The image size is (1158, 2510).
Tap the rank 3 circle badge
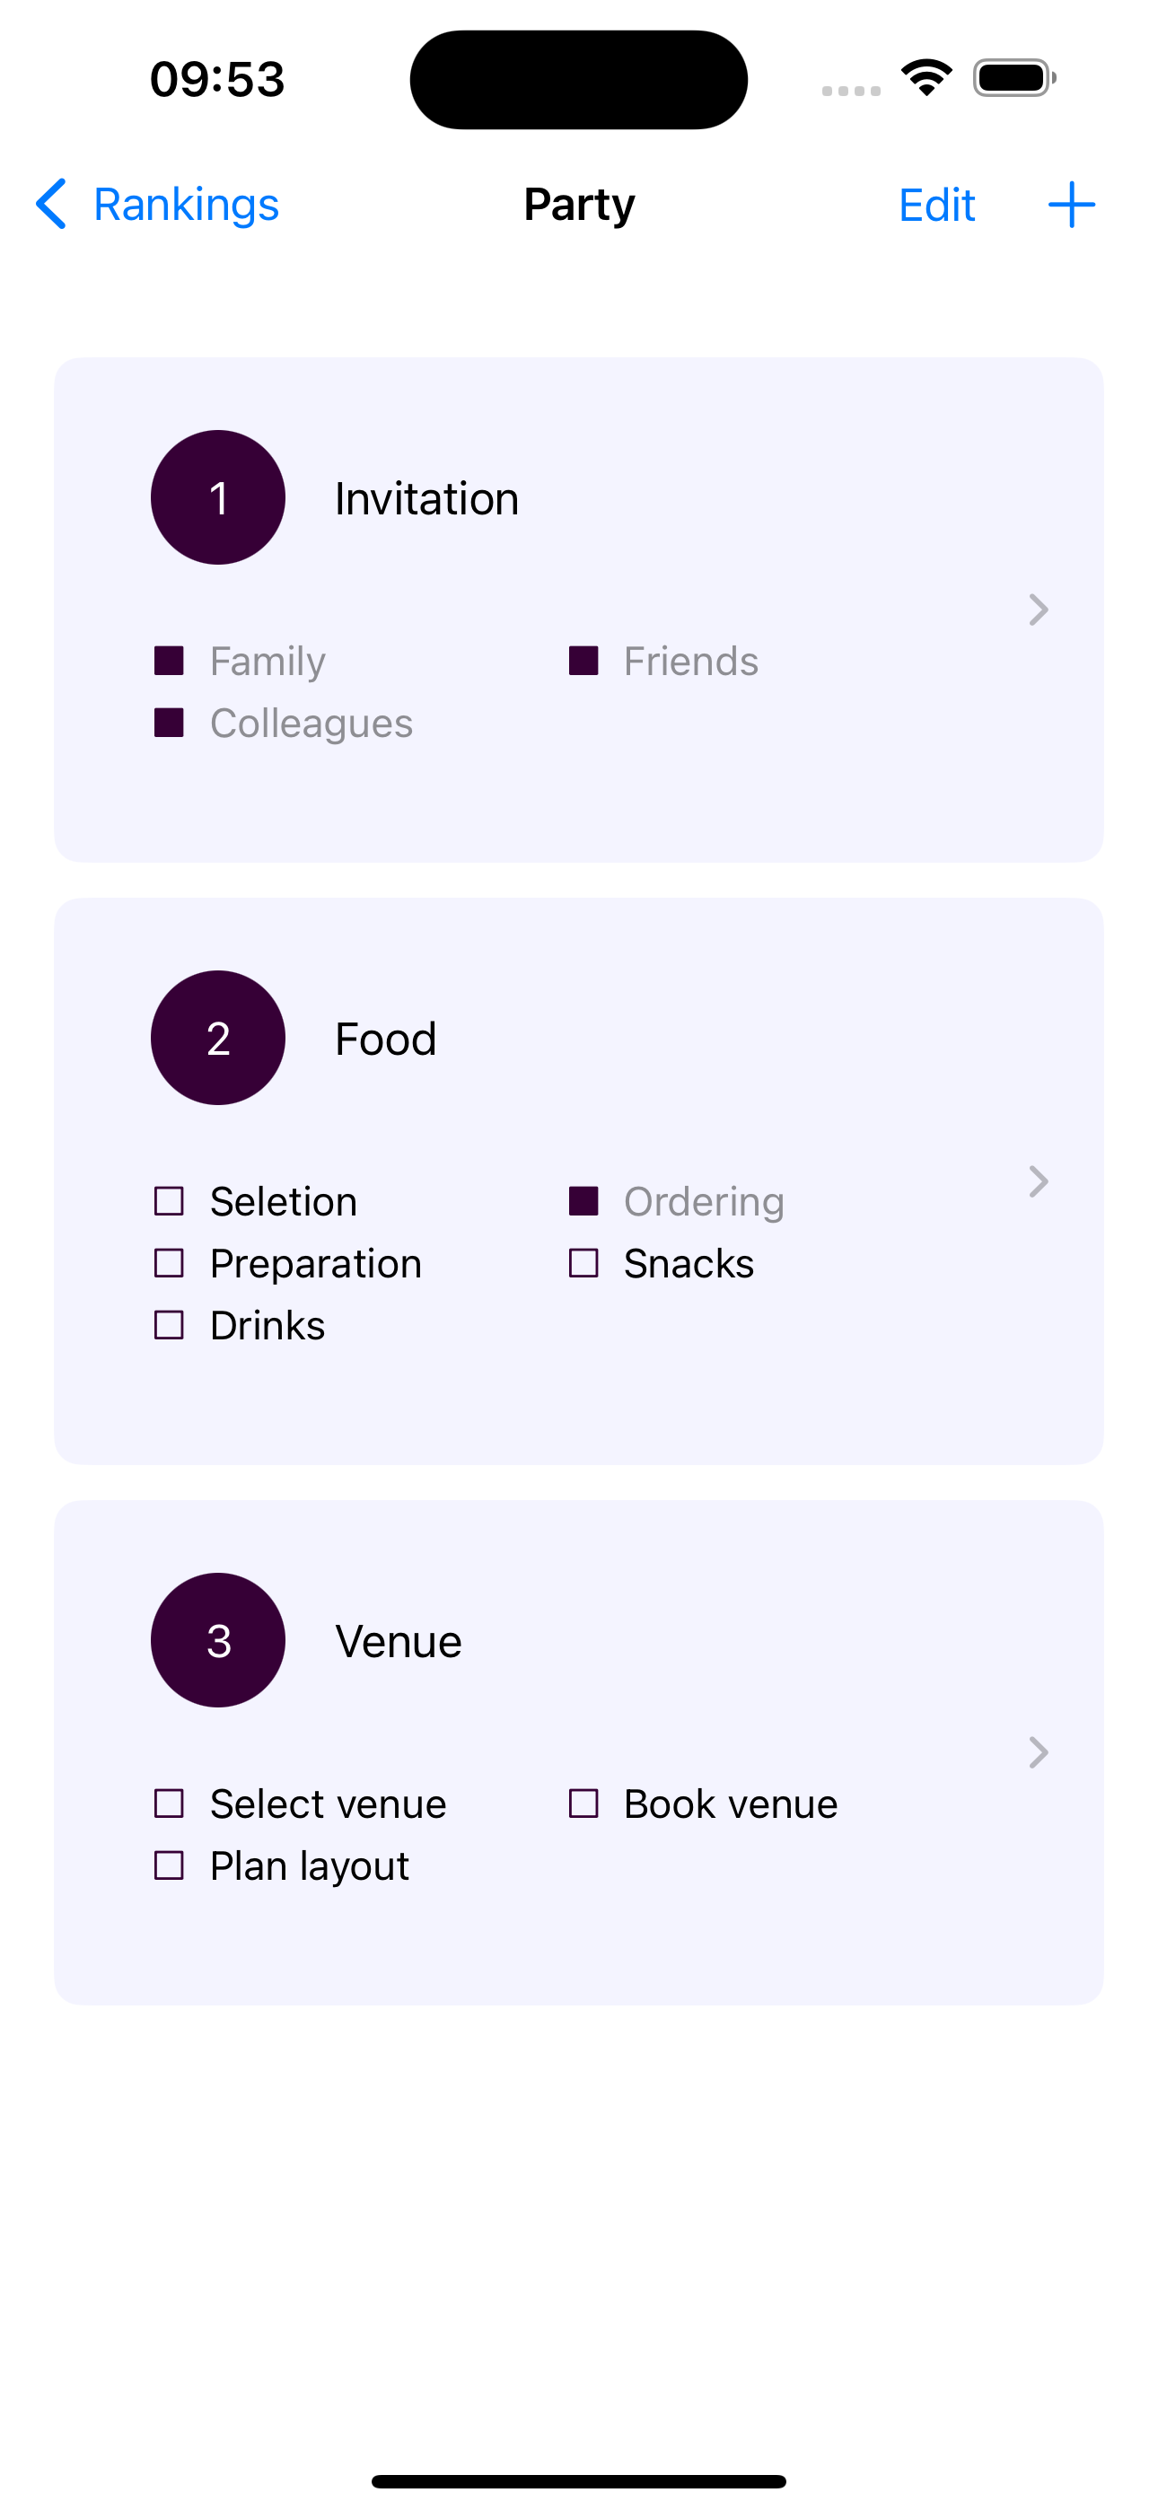coord(218,1640)
